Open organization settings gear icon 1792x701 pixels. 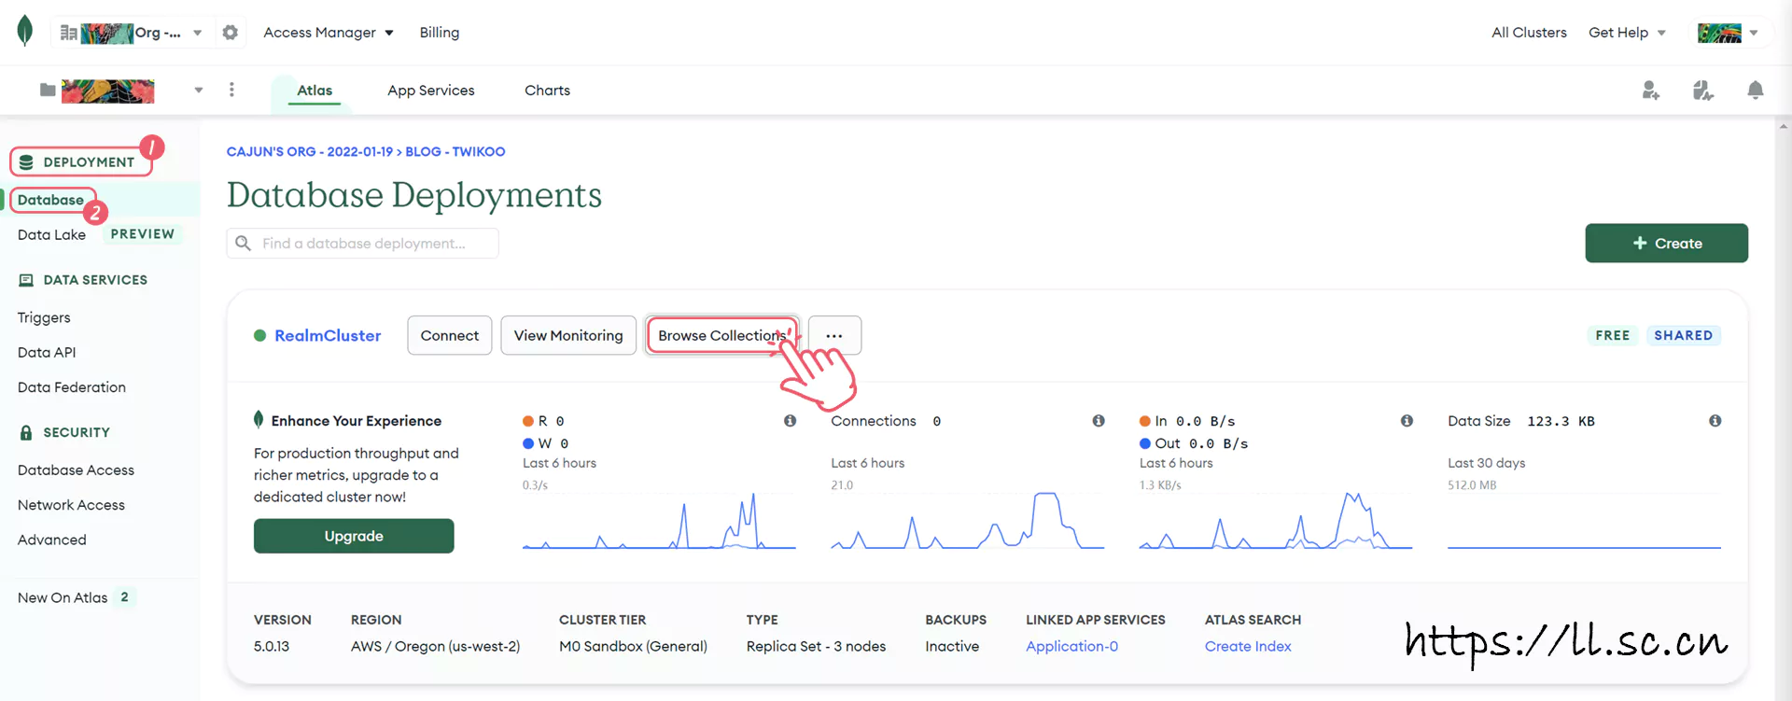click(231, 33)
